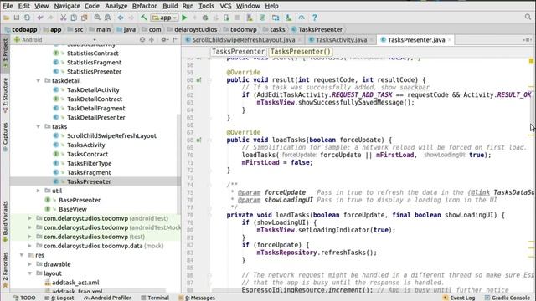Click the Cut scissors icon
This screenshot has width=536, height=301.
64,18
